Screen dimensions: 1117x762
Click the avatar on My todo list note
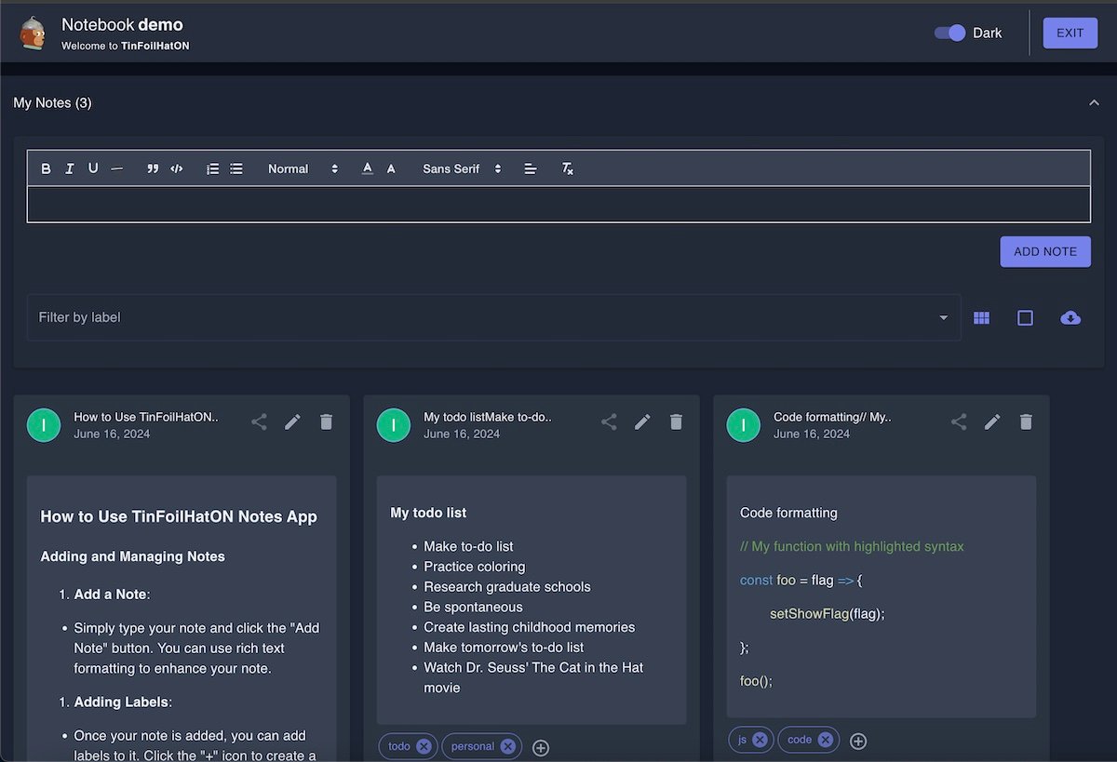click(x=394, y=425)
